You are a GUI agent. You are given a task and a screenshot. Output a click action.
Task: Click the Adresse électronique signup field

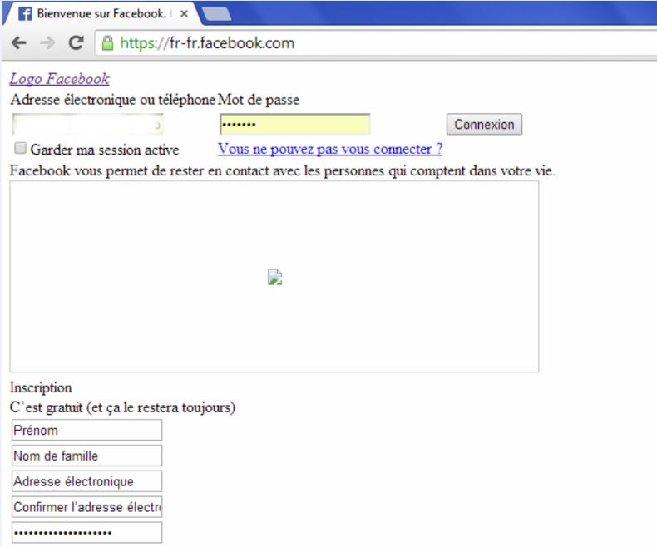click(86, 481)
